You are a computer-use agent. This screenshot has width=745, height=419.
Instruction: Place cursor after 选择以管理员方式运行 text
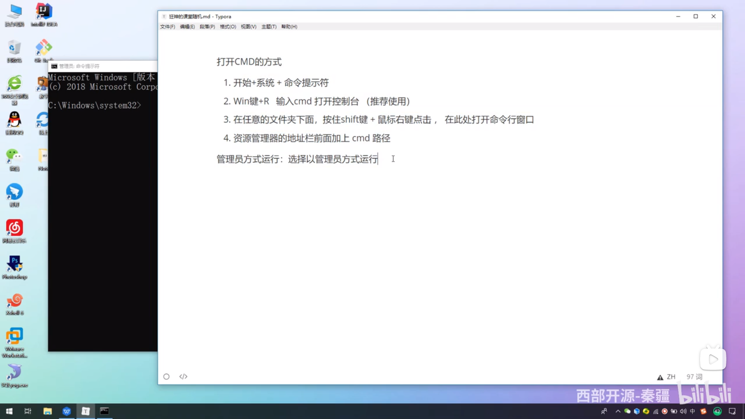tap(378, 159)
